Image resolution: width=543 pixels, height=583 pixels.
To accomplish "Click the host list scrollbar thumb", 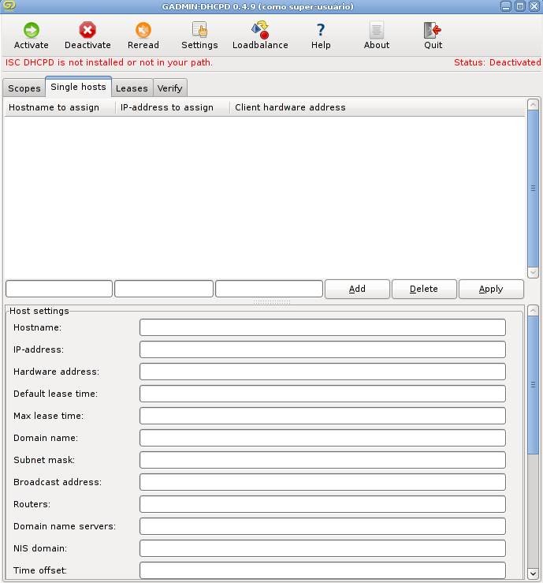I will click(x=533, y=188).
